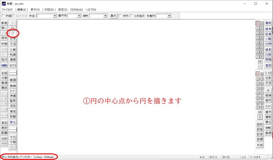Click the S=1/1 scale in status bar
Image resolution: width=273 pixels, height=160 pixels.
point(214,157)
